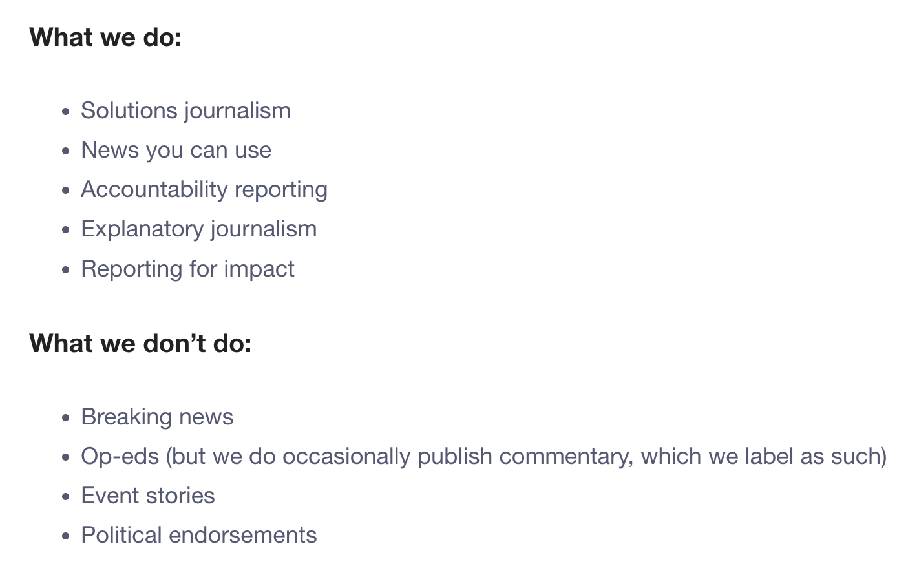
Task: Select the "Reporting for impact" entry
Action: pyautogui.click(x=187, y=269)
